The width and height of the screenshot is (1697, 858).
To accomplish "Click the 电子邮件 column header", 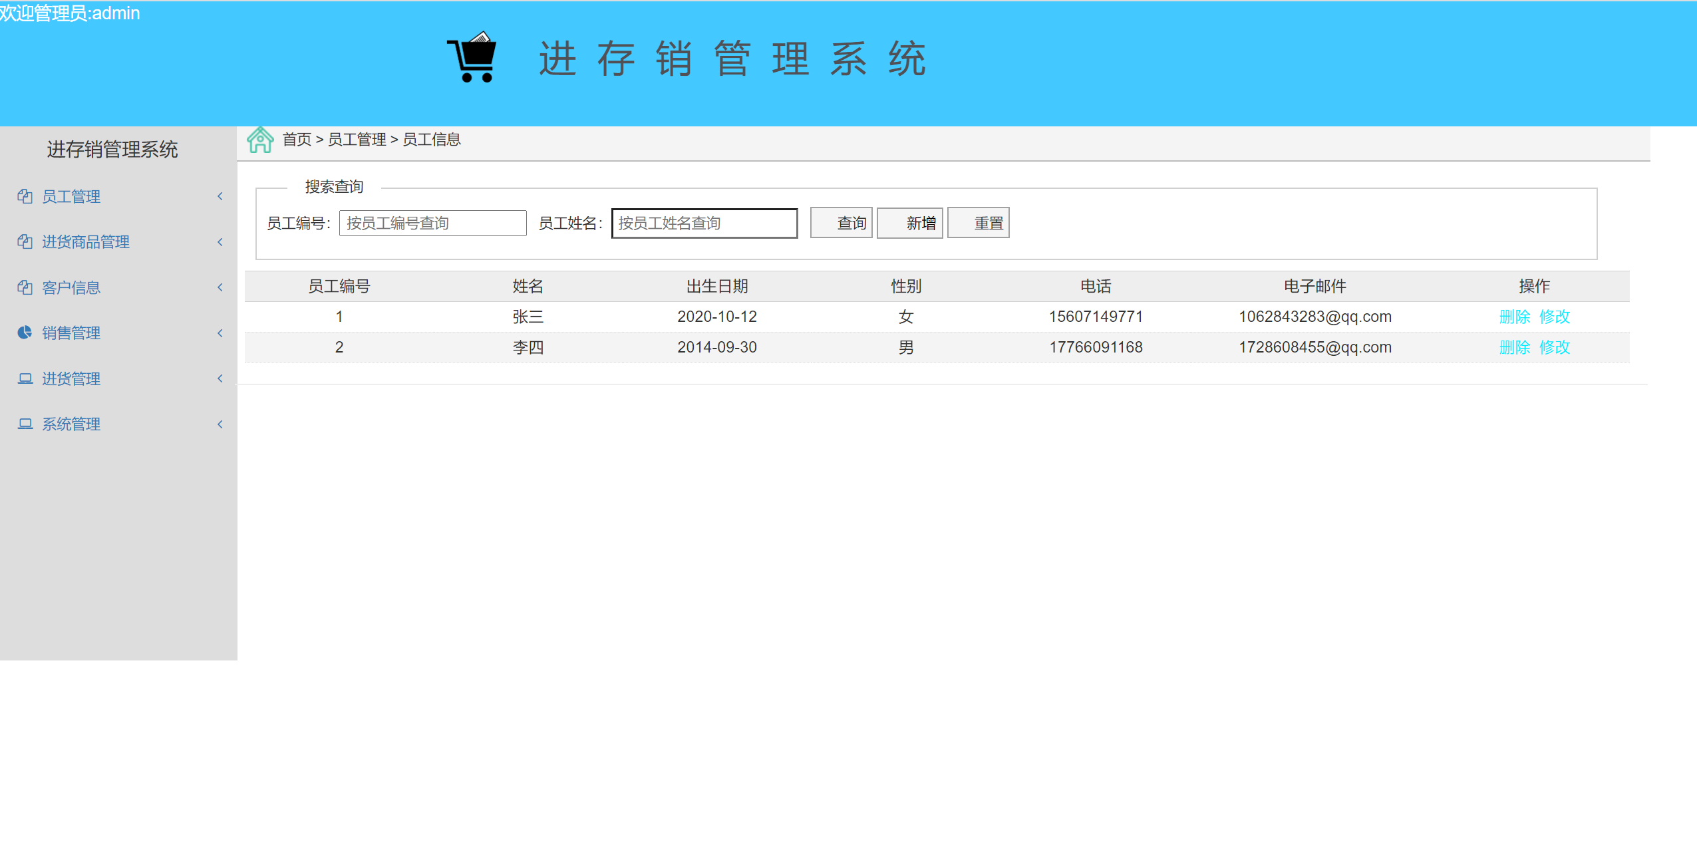I will tap(1315, 287).
